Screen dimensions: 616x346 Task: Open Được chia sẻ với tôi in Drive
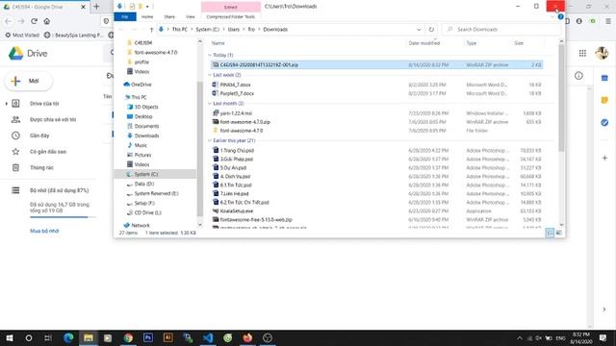click(x=53, y=119)
